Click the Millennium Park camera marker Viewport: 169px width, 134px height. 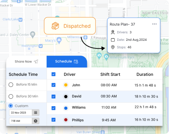[x=106, y=57]
